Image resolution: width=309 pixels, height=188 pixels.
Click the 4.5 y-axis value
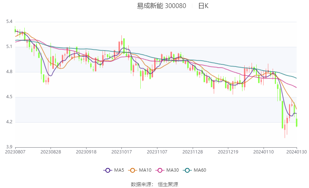(9, 97)
